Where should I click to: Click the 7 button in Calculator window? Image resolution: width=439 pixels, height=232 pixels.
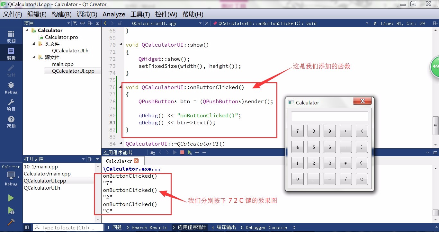297,131
